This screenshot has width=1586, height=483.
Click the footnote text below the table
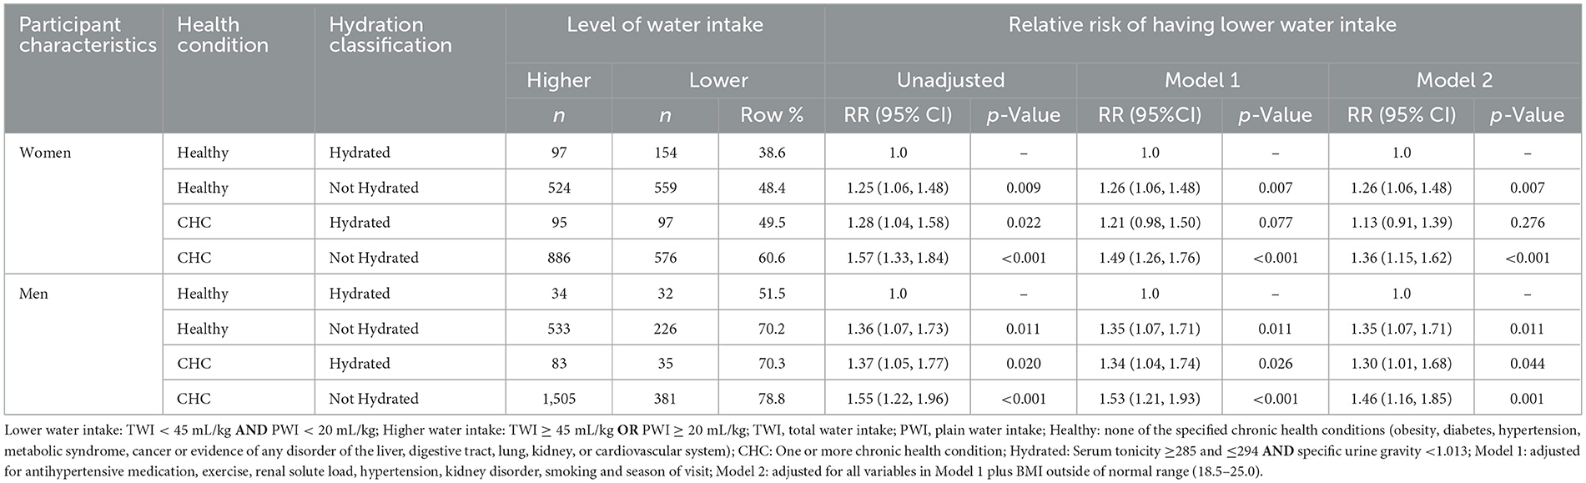click(x=793, y=451)
